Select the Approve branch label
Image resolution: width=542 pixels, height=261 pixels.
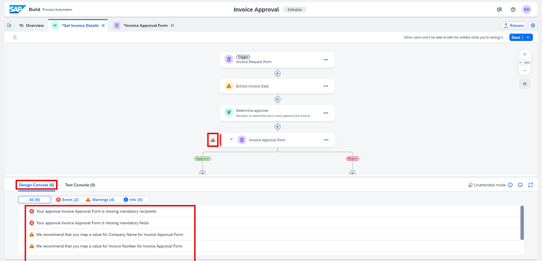click(x=202, y=159)
